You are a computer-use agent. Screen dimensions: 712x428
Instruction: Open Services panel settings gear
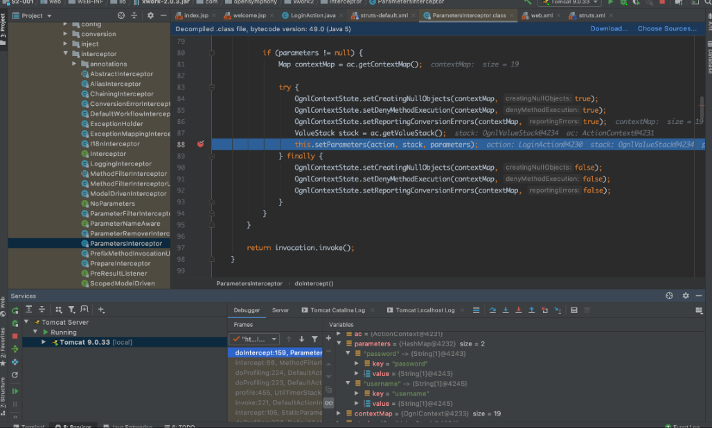coord(685,296)
